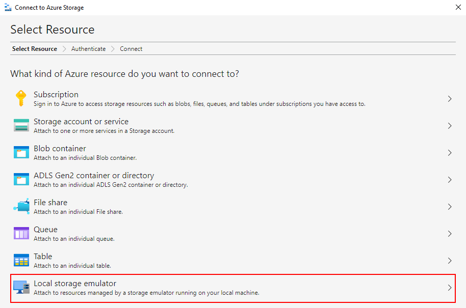Choose the Blob container title text
The height and width of the screenshot is (308, 466).
tap(60, 148)
